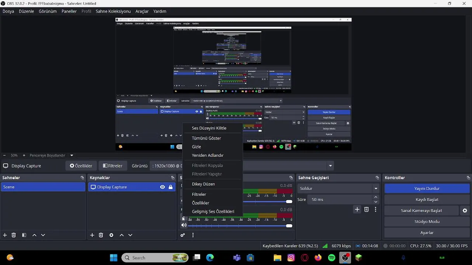Viewport: 472px width, 265px height.
Task: Open scene filters icon in Sahneler panel
Action: point(24,235)
